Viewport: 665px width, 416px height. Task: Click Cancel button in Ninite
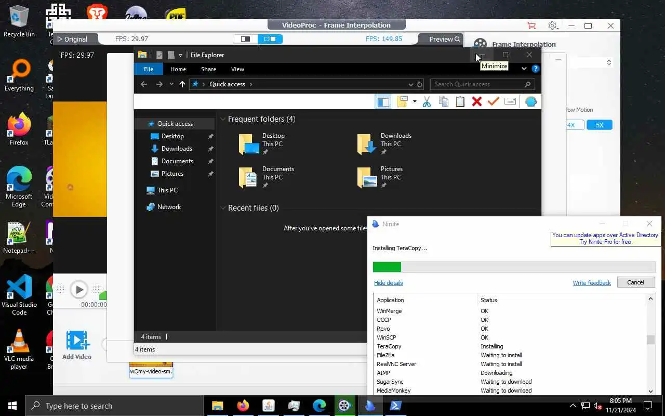(x=635, y=282)
